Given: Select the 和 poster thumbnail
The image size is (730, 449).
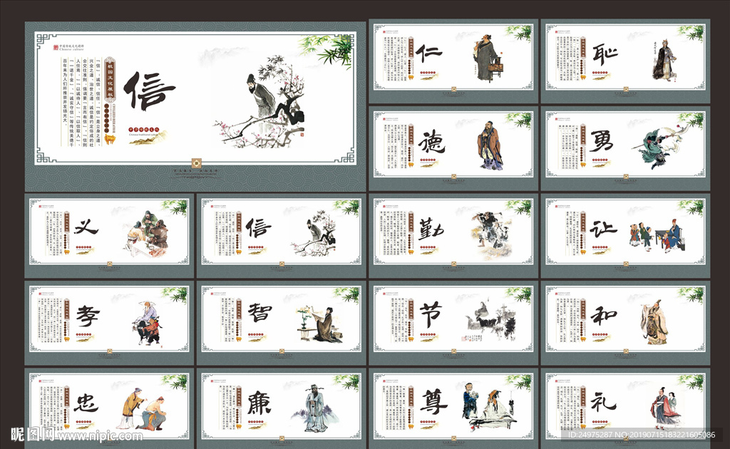Looking at the screenshot, I should point(625,322).
